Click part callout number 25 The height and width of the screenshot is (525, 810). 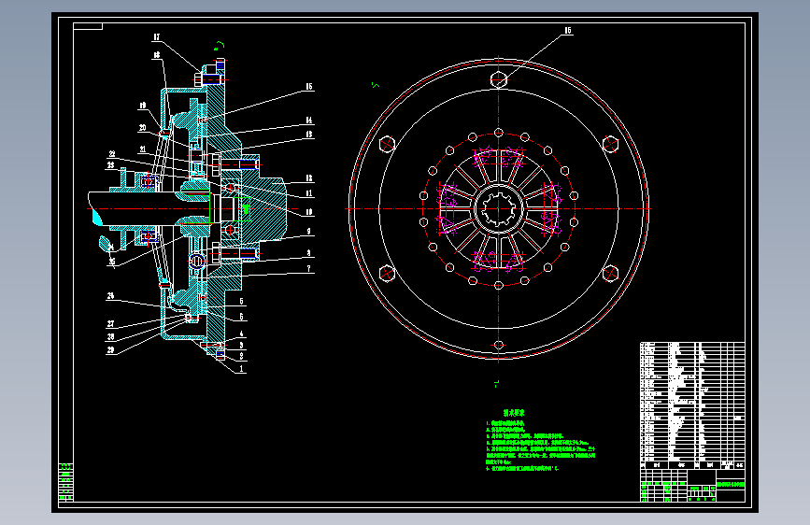pyautogui.click(x=111, y=262)
